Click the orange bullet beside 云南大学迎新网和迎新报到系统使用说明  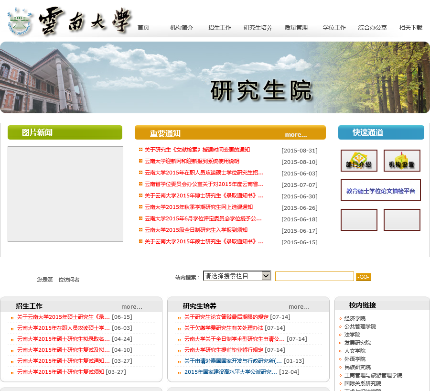coord(140,161)
